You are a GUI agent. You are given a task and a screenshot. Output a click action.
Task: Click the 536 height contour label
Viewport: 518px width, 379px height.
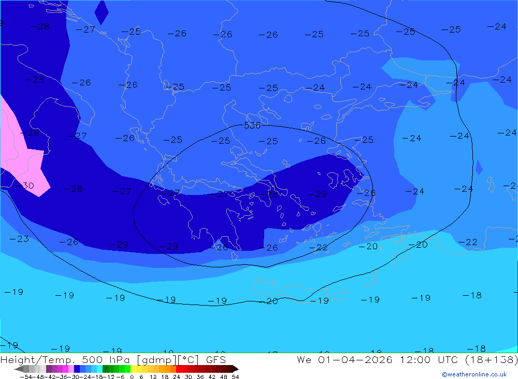tap(252, 125)
